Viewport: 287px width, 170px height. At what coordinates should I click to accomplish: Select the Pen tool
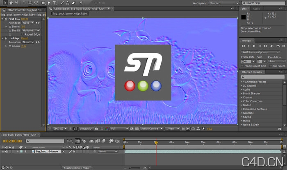coord(49,3)
